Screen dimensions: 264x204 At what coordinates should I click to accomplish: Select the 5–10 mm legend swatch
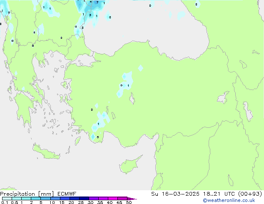pos(45,199)
